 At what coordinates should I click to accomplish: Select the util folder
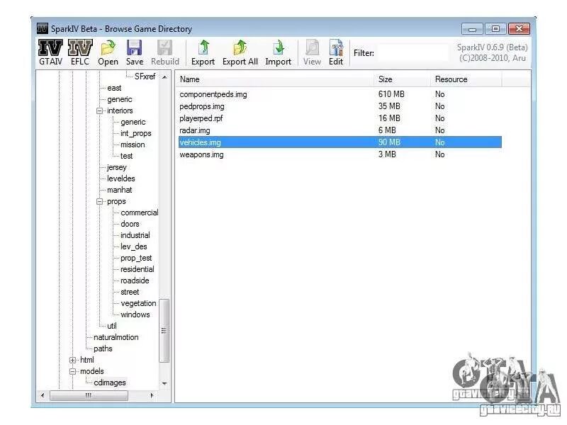pos(112,326)
